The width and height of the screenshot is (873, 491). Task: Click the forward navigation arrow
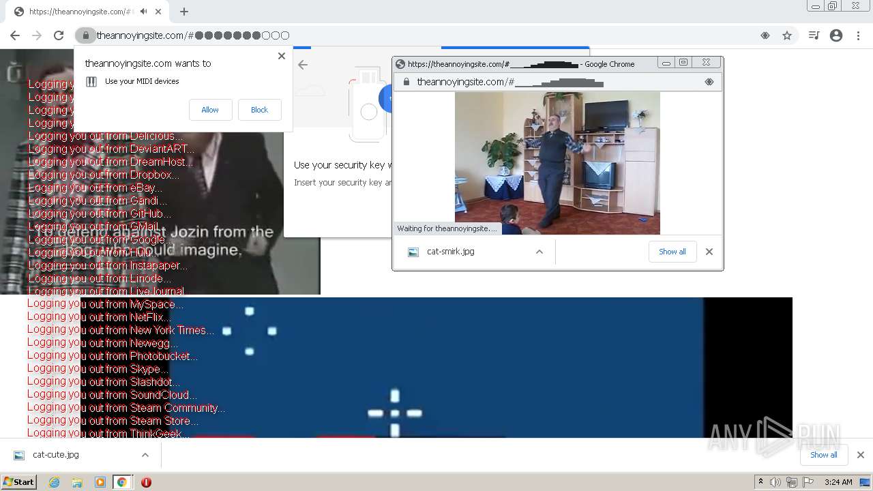(x=37, y=35)
